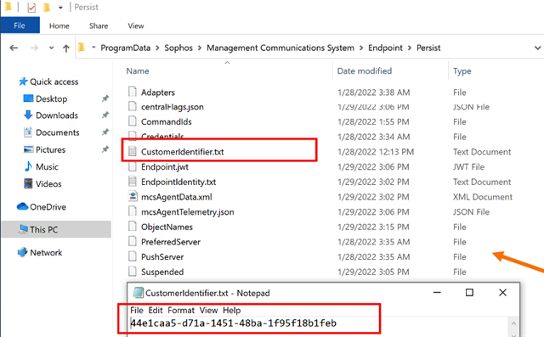Select the ObjectNames file
This screenshot has width=544, height=337.
pyautogui.click(x=167, y=227)
